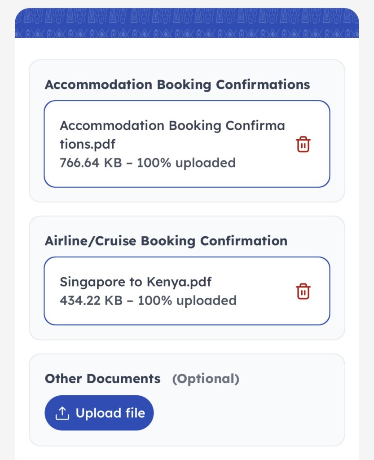This screenshot has height=460, width=374.
Task: Open the Singapore to Kenya.pdf file name
Action: pyautogui.click(x=135, y=282)
